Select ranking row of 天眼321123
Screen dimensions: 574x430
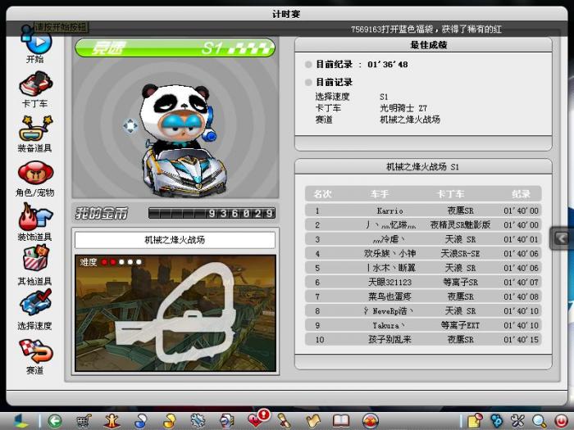tap(423, 283)
